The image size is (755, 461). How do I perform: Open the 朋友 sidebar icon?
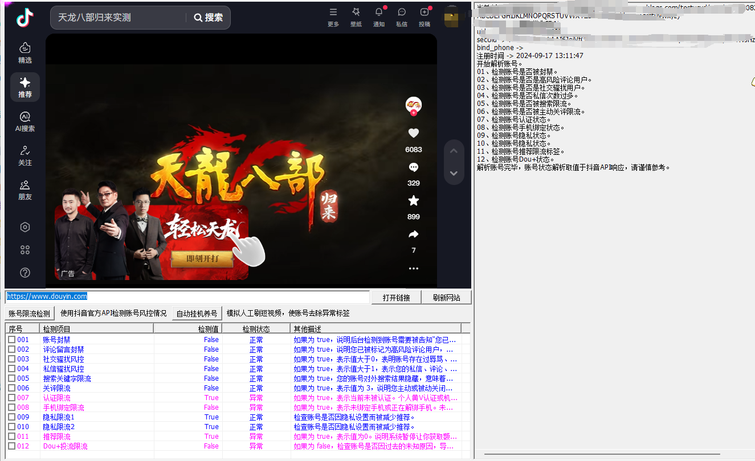coord(25,190)
